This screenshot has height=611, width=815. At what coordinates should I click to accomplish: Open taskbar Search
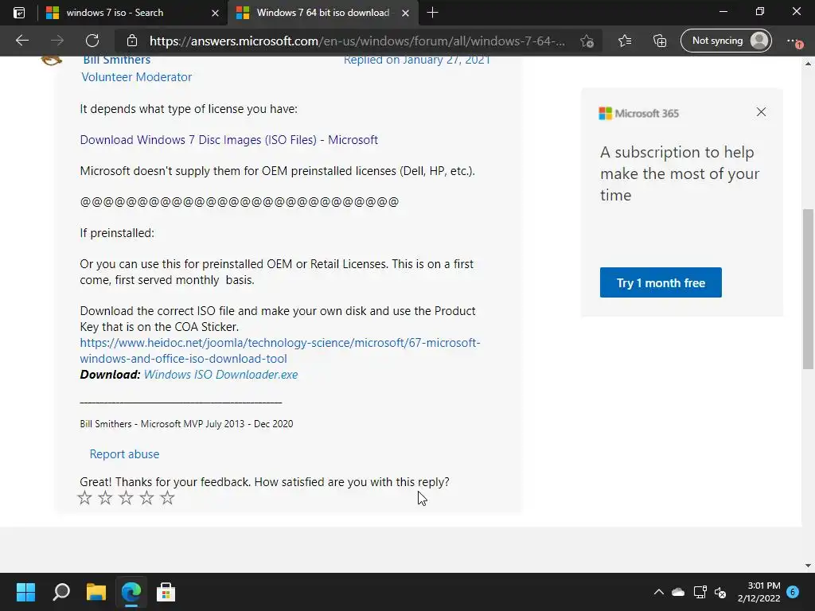61,592
